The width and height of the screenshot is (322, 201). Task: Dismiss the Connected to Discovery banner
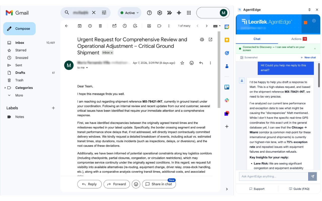315,49
